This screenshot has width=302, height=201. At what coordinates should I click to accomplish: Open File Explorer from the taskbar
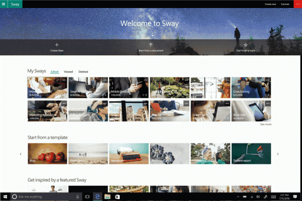click(x=108, y=196)
